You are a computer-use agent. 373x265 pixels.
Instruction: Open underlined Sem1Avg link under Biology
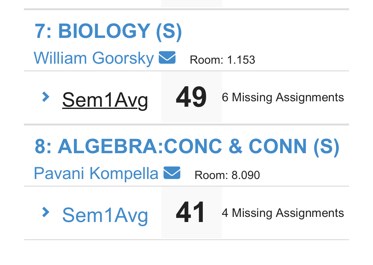coord(105,100)
